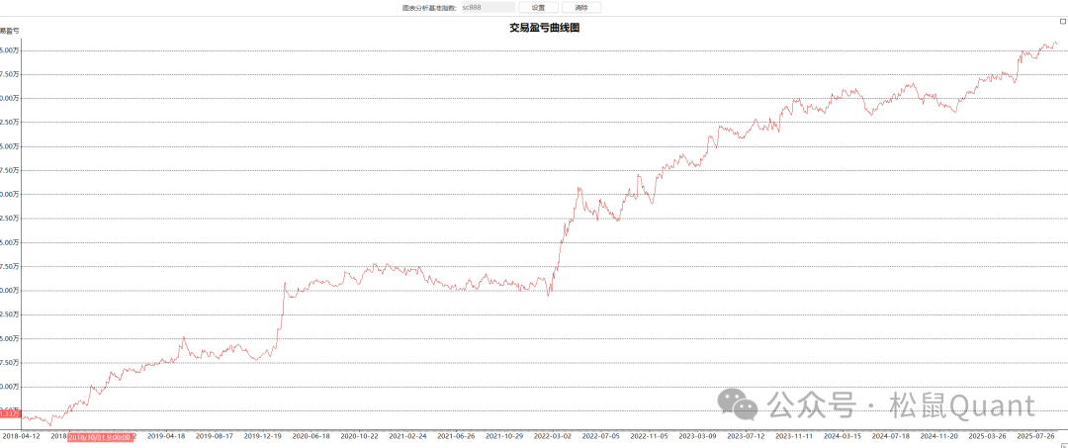Screen dimensions: 1068x448
Task: Click the 图表分析基准指数 label
Action: coord(429,8)
